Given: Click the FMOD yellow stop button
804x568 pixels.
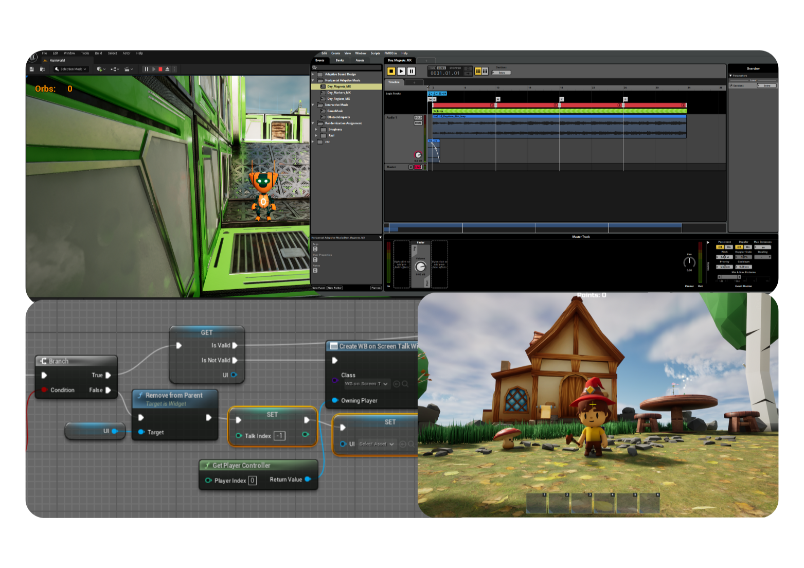Looking at the screenshot, I should pos(391,72).
